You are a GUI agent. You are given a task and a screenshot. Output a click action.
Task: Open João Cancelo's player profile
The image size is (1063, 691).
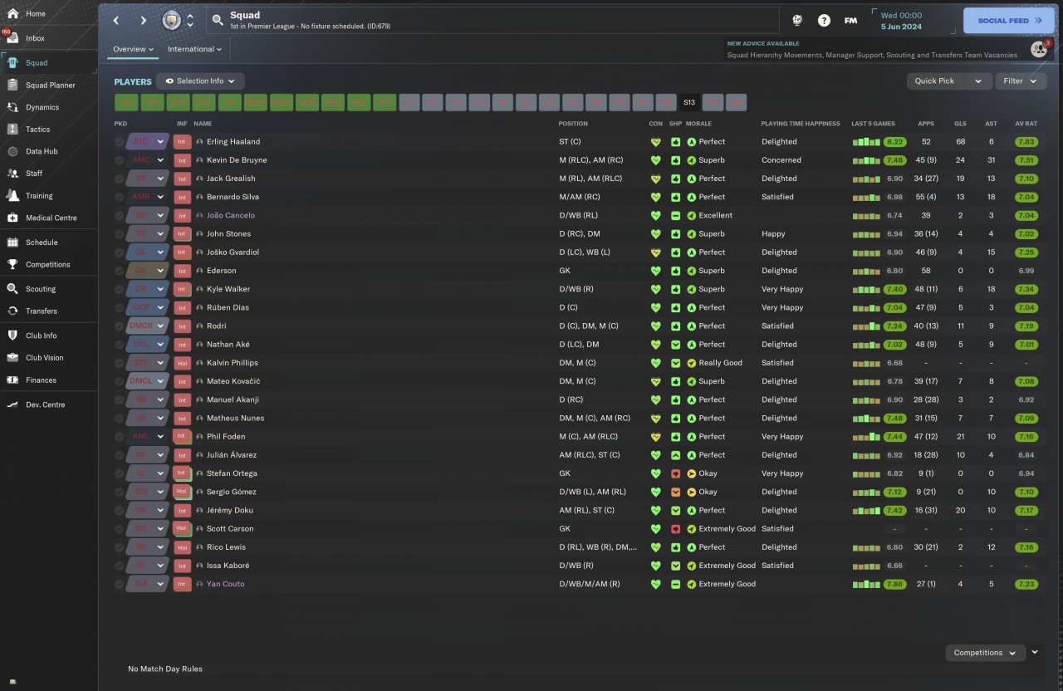click(x=231, y=215)
